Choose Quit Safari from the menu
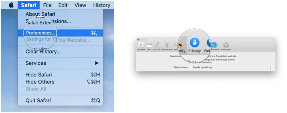This screenshot has height=113, width=287. click(61, 101)
